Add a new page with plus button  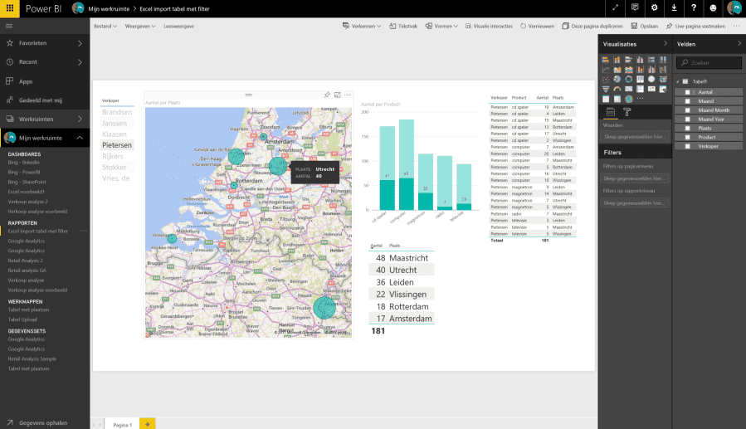[x=148, y=424]
